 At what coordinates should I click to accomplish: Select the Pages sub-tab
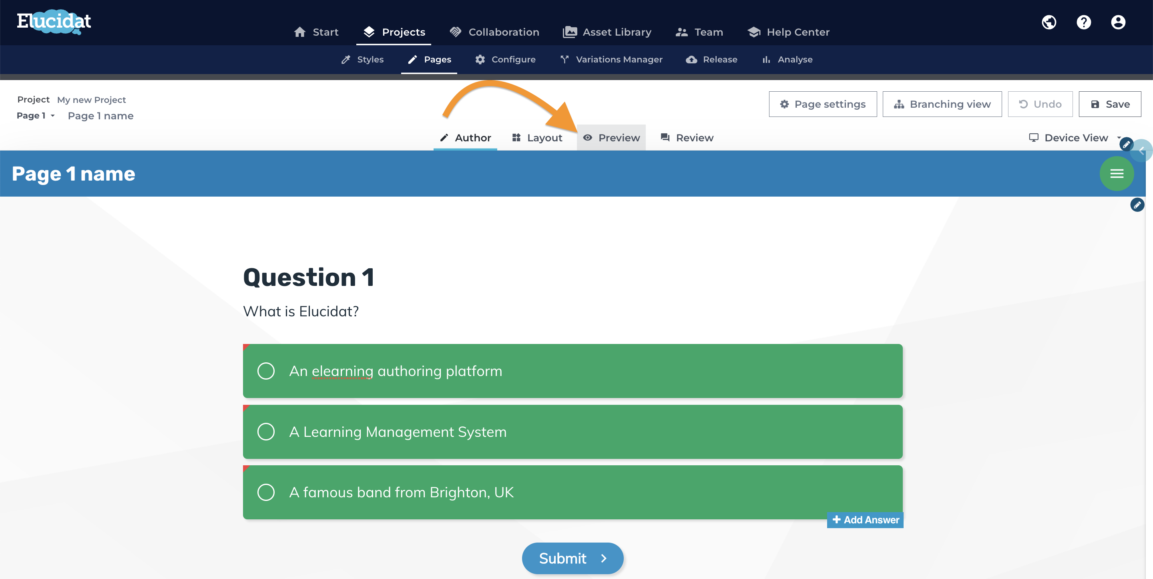point(429,59)
